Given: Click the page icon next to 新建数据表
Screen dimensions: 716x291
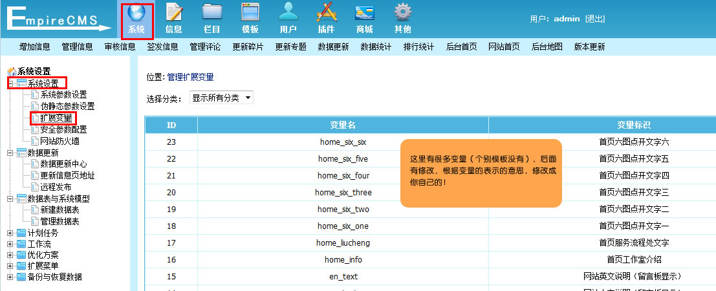Looking at the screenshot, I should [x=35, y=210].
